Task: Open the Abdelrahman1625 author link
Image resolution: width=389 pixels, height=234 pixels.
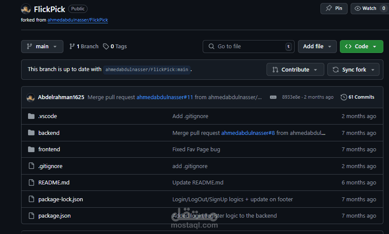Action: 61,97
